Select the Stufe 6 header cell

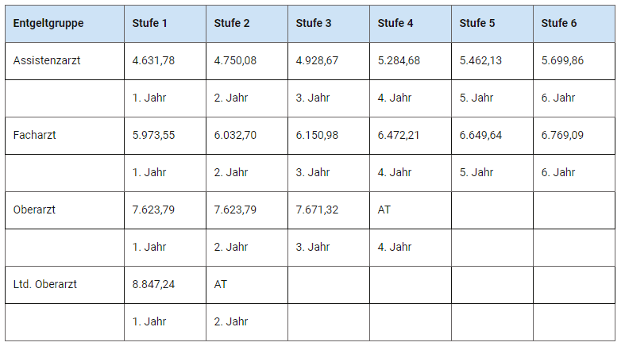(559, 23)
